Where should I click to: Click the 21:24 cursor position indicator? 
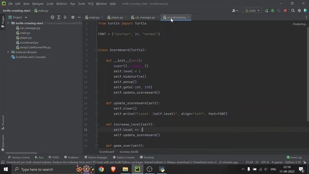click(249, 162)
